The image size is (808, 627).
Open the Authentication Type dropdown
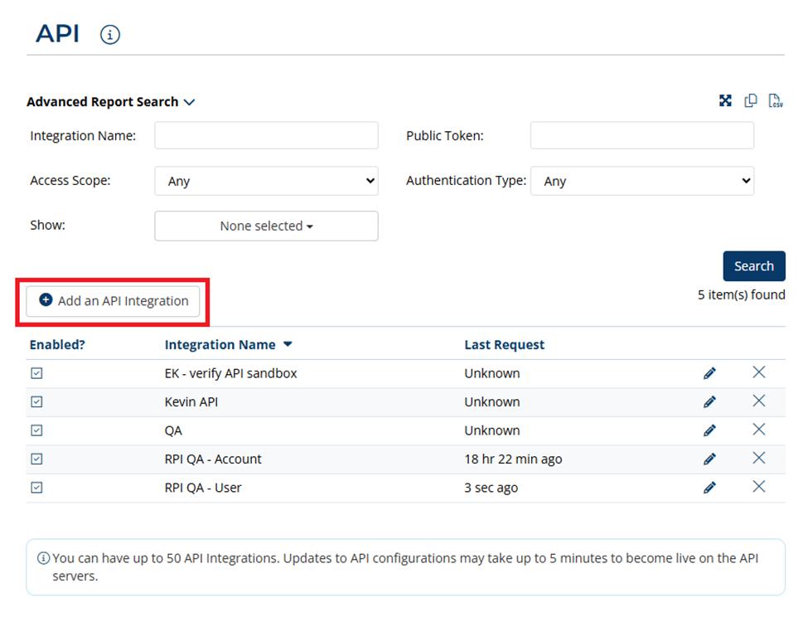pos(642,181)
